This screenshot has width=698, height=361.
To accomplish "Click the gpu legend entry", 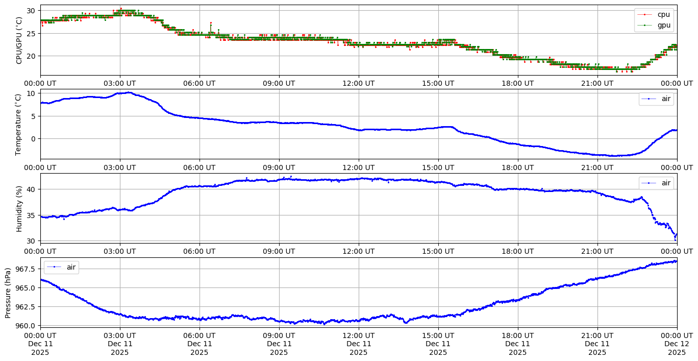I will (663, 25).
